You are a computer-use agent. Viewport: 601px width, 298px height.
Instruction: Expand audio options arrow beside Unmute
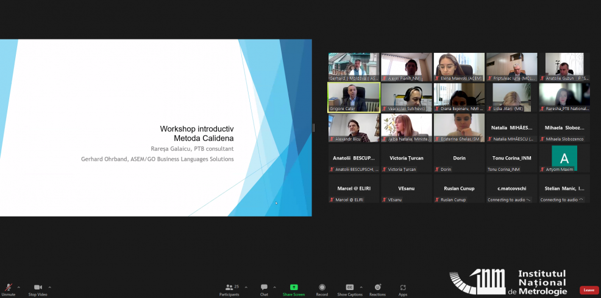pos(18,286)
